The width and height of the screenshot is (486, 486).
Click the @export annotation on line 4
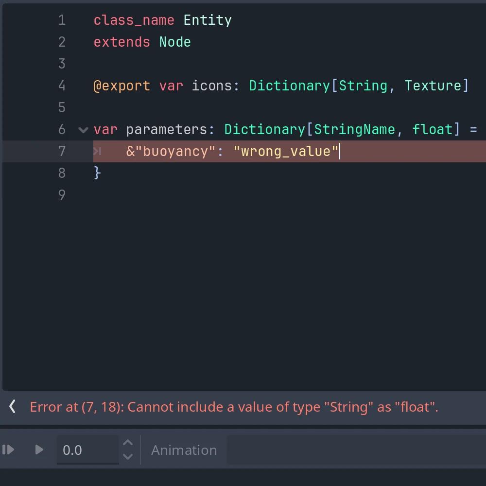(122, 86)
